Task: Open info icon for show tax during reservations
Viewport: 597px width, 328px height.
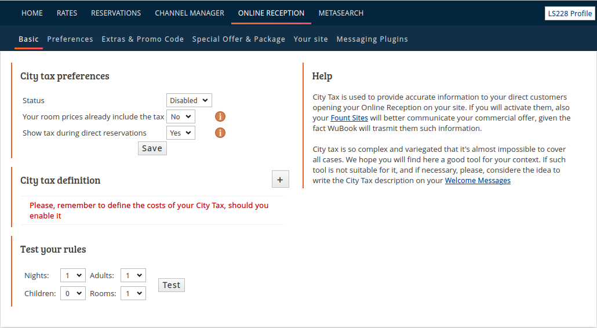Action: coord(220,133)
